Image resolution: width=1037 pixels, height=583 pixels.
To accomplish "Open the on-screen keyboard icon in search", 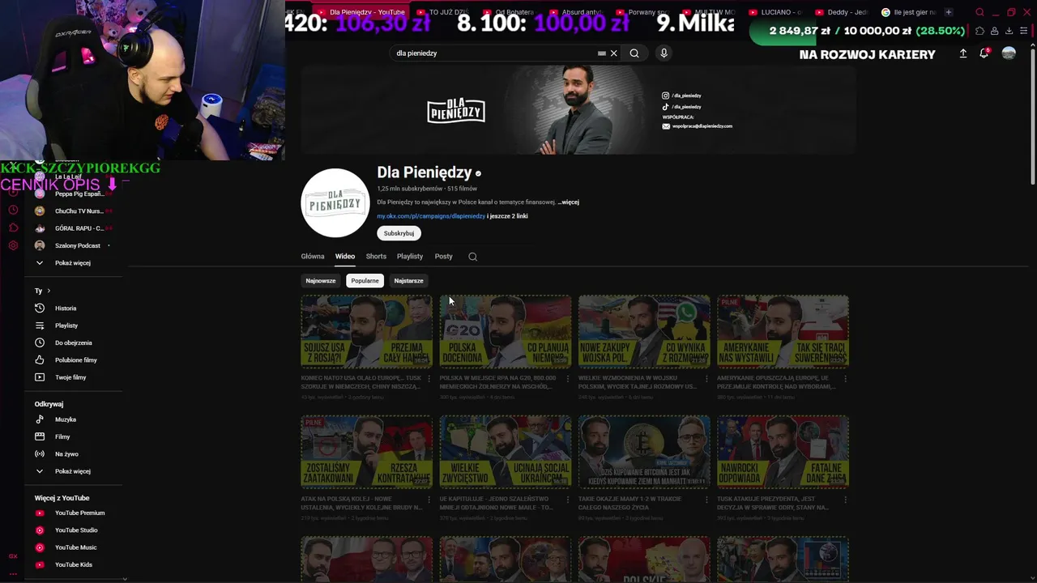I will click(602, 53).
